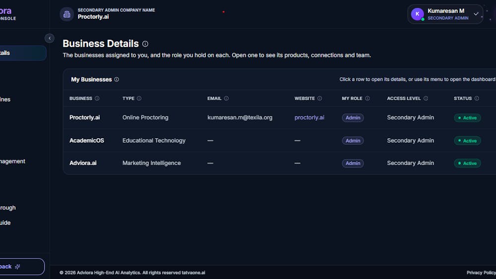Open the Adviora.ai business row

(x=280, y=163)
